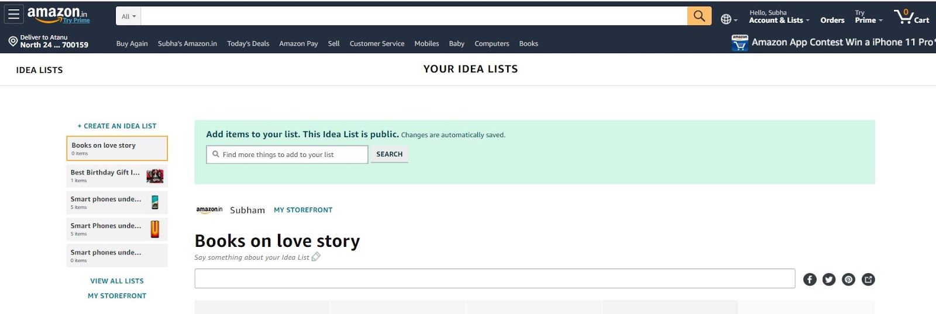This screenshot has height=314, width=936.
Task: Click the Amazon App Contest banner
Action: coord(832,42)
